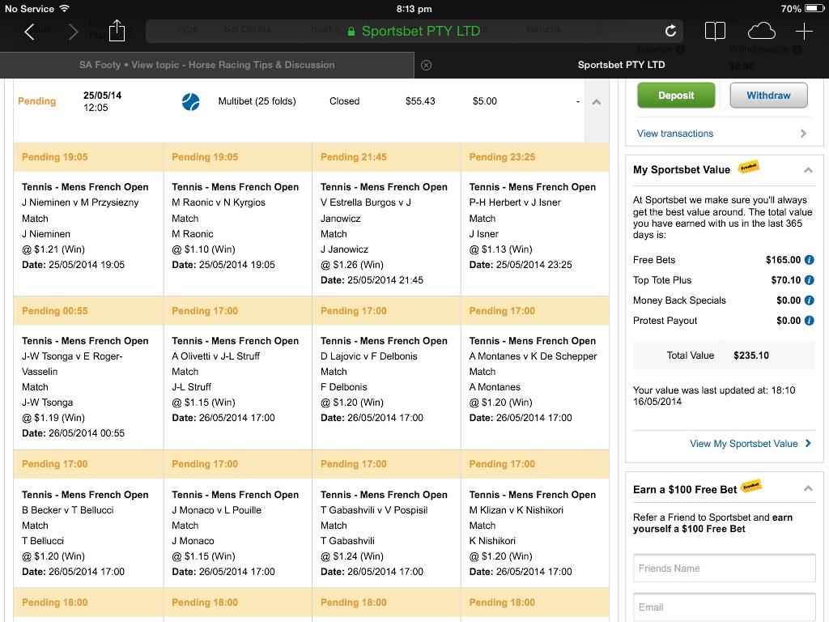This screenshot has height=622, width=829.
Task: Click the $55.43 amount on the Multibet row
Action: coord(420,101)
